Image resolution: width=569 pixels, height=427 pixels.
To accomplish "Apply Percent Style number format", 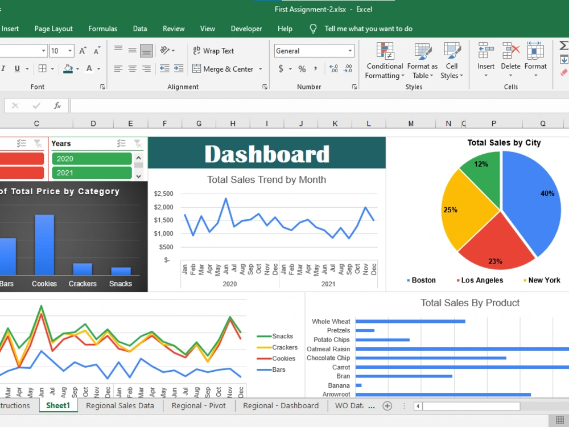I will coord(302,69).
